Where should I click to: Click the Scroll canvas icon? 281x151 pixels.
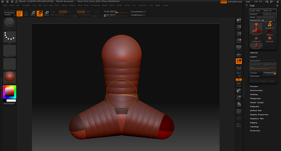[x=239, y=21]
